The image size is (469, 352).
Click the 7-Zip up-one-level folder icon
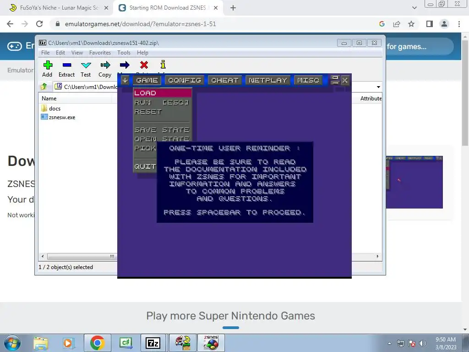coord(44,87)
